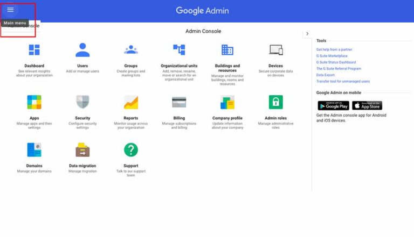Open the Apps colorful grid icon

pyautogui.click(x=34, y=102)
